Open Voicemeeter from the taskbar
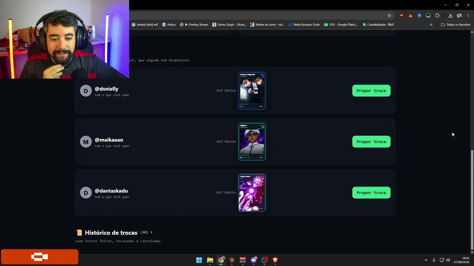The image size is (474, 266). pos(243,260)
